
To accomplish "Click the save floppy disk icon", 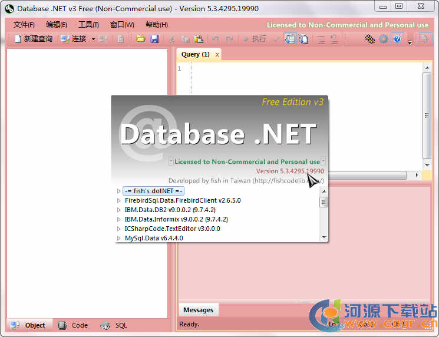I will (154, 39).
